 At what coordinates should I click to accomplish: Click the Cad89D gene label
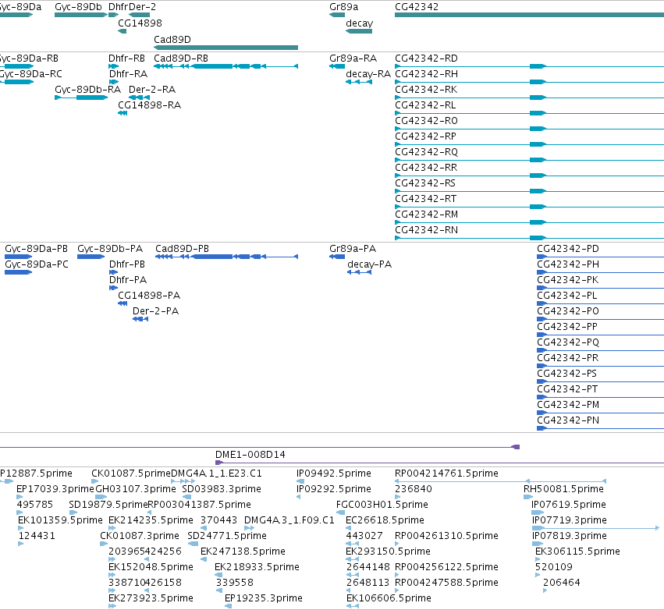pos(172,39)
